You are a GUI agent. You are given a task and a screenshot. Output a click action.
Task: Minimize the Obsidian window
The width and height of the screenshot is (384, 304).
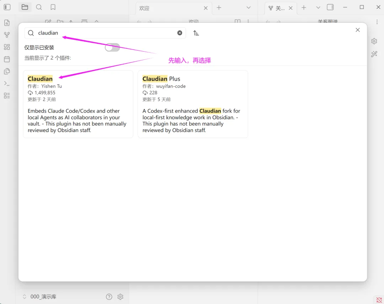pos(345,7)
